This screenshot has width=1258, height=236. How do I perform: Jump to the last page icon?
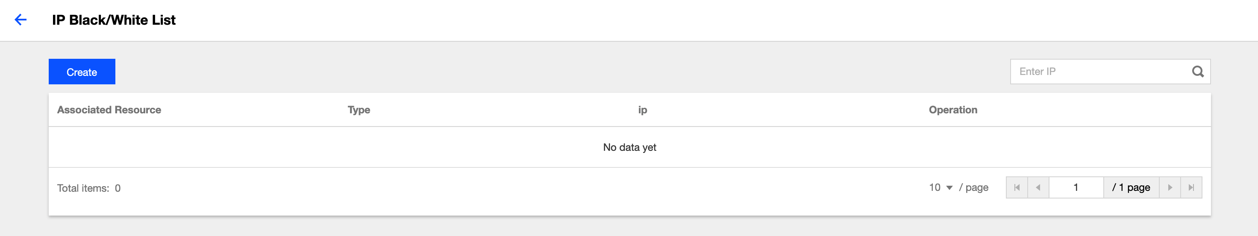point(1191,187)
